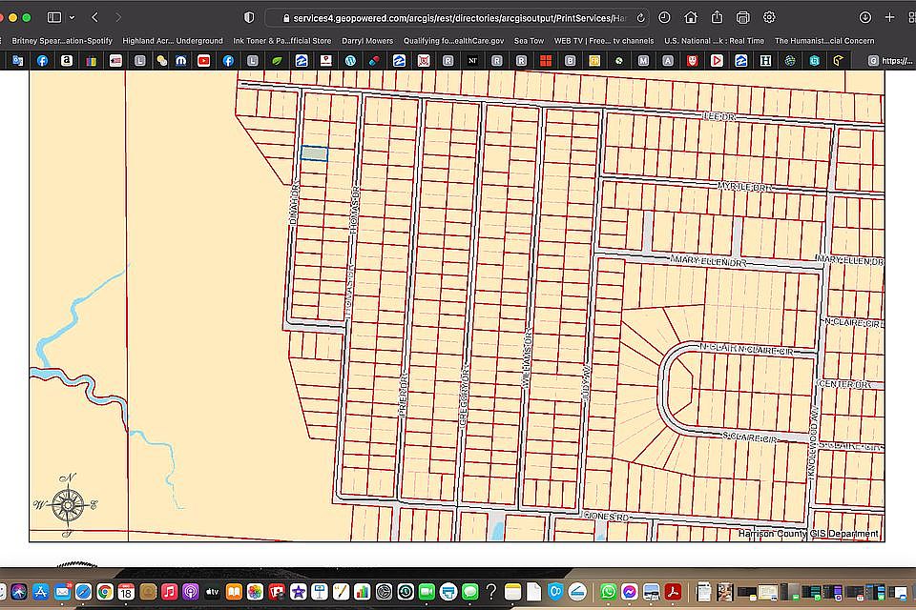Switch to the Amazon pinned tab
Screen dimensions: 916x610
coord(67,60)
